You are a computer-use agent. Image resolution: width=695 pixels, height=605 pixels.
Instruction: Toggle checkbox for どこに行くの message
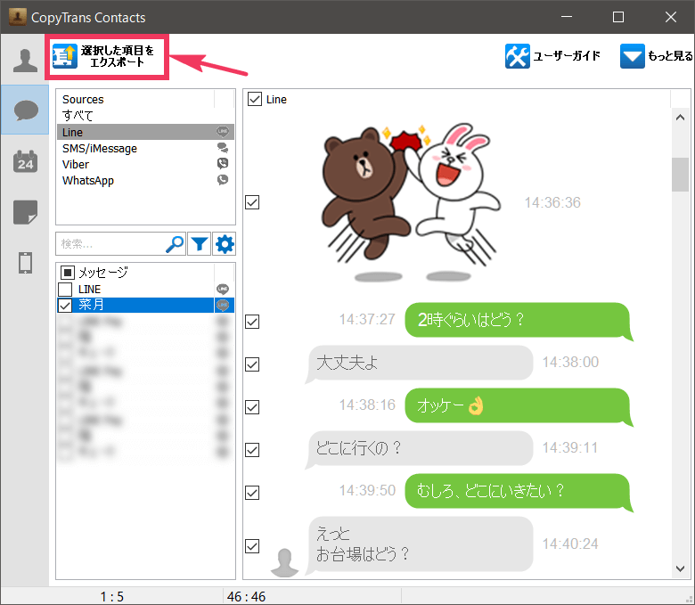tap(252, 450)
